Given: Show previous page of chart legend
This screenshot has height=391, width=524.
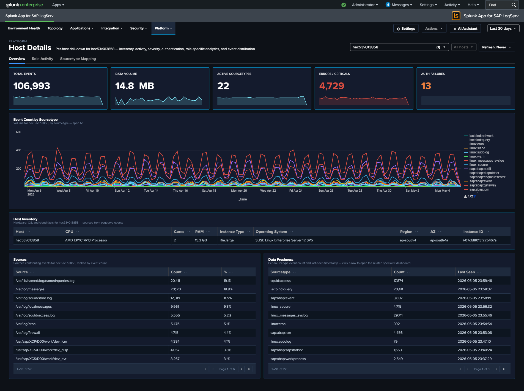Looking at the screenshot, I should [465, 196].
